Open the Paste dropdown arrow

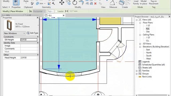(x=26, y=3)
